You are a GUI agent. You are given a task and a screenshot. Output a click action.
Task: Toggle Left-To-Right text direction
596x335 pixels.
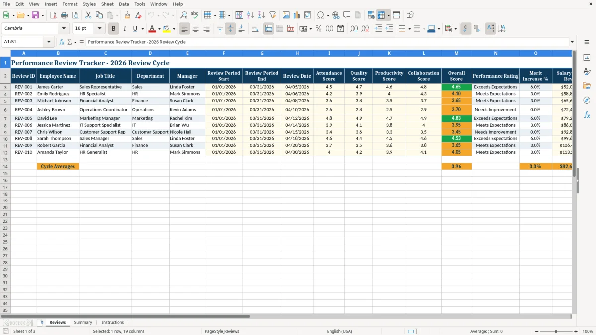click(466, 29)
